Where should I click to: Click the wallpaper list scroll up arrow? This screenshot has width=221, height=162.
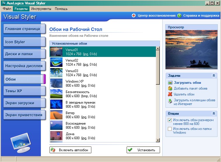coord(158,48)
